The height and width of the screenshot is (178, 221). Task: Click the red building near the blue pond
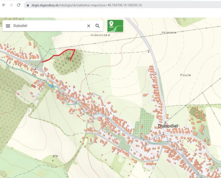point(33,86)
